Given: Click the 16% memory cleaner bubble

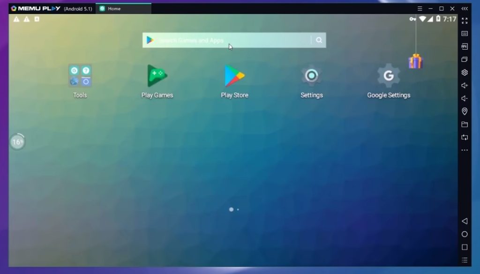Looking at the screenshot, I should [17, 141].
